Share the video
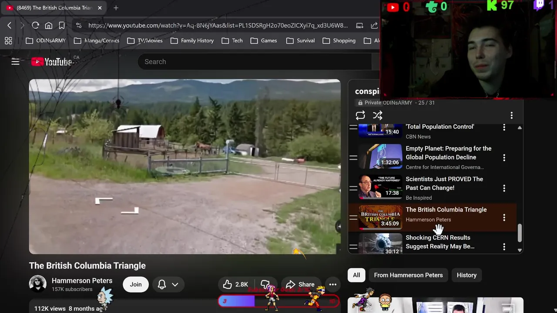This screenshot has width=557, height=313. click(x=300, y=284)
